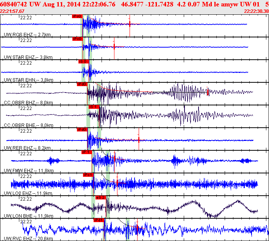
Task: Click the "22:22" time tick on OBSR BHZ trace
Action: 26,85
